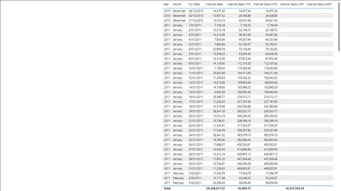Screen dimensions: 341x191
Task: Click the 2/01/2011 date cell
Action: 195,30
